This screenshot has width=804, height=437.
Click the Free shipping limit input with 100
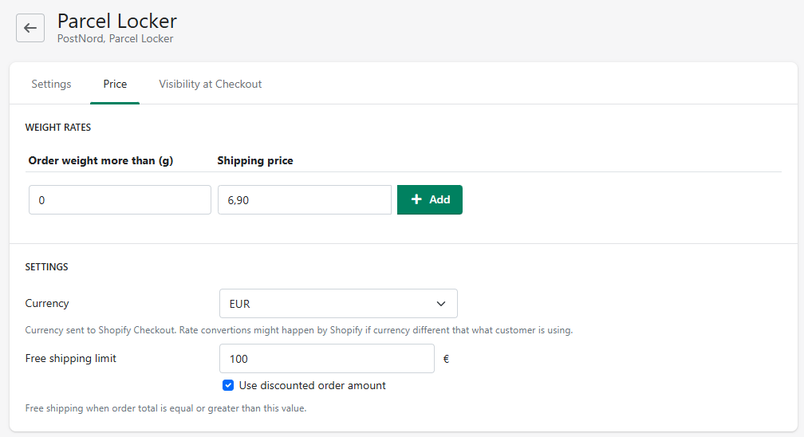tap(326, 359)
